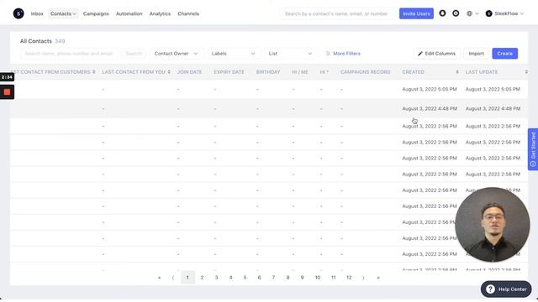The width and height of the screenshot is (538, 302).
Task: Go to Automation
Action: (x=129, y=13)
